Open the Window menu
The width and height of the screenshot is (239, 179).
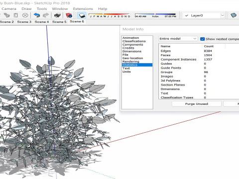point(60,9)
